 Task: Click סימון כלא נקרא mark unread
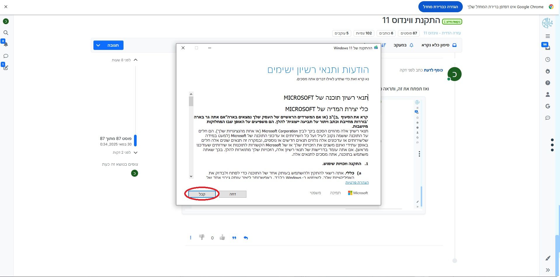pyautogui.click(x=439, y=45)
